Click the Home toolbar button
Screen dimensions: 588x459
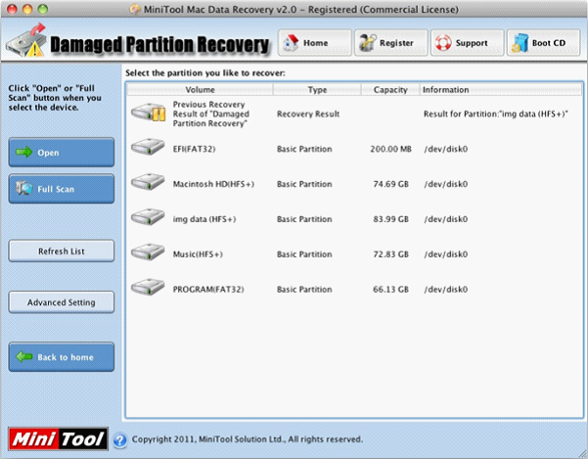[x=315, y=43]
